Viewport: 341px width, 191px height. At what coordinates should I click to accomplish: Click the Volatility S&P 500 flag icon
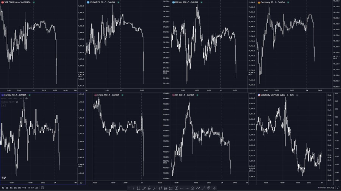pyautogui.click(x=259, y=95)
